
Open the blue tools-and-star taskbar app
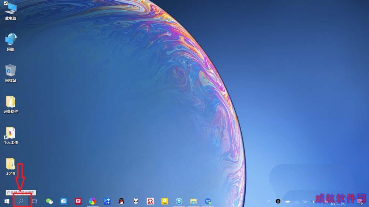coord(107,201)
